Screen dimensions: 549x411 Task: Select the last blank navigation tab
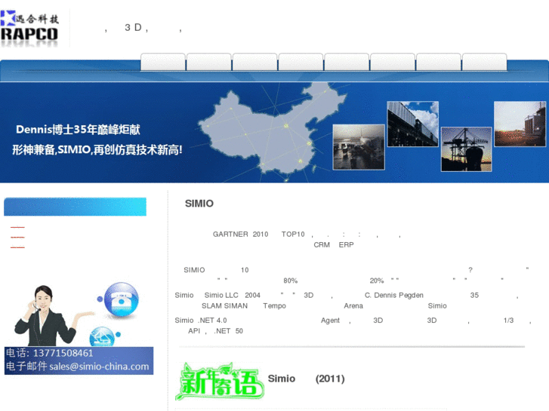coord(485,62)
